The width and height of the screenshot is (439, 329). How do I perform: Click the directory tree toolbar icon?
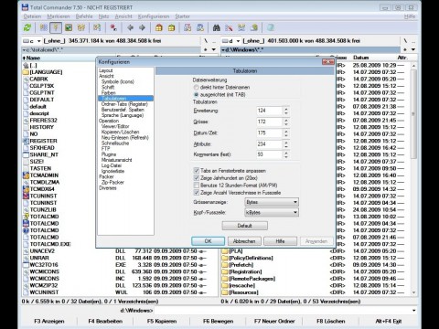81,27
